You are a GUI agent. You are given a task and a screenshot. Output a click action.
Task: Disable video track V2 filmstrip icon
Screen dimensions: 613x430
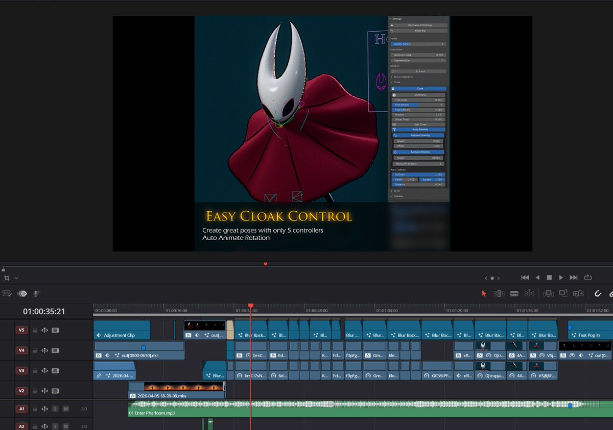coord(55,391)
